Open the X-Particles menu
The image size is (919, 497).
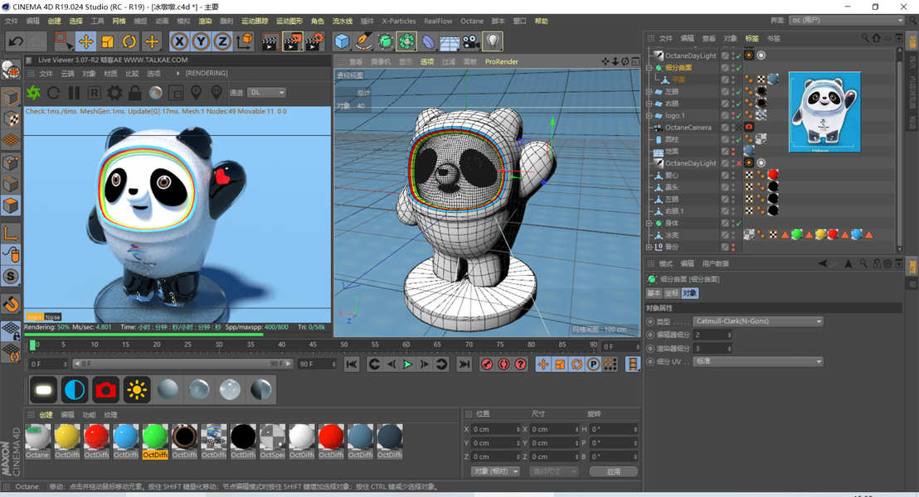click(x=399, y=21)
